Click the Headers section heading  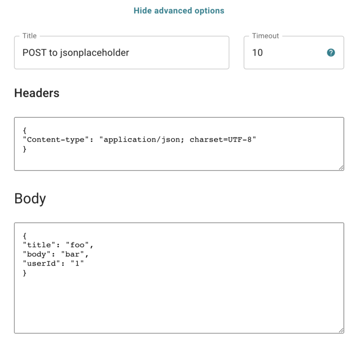click(37, 93)
